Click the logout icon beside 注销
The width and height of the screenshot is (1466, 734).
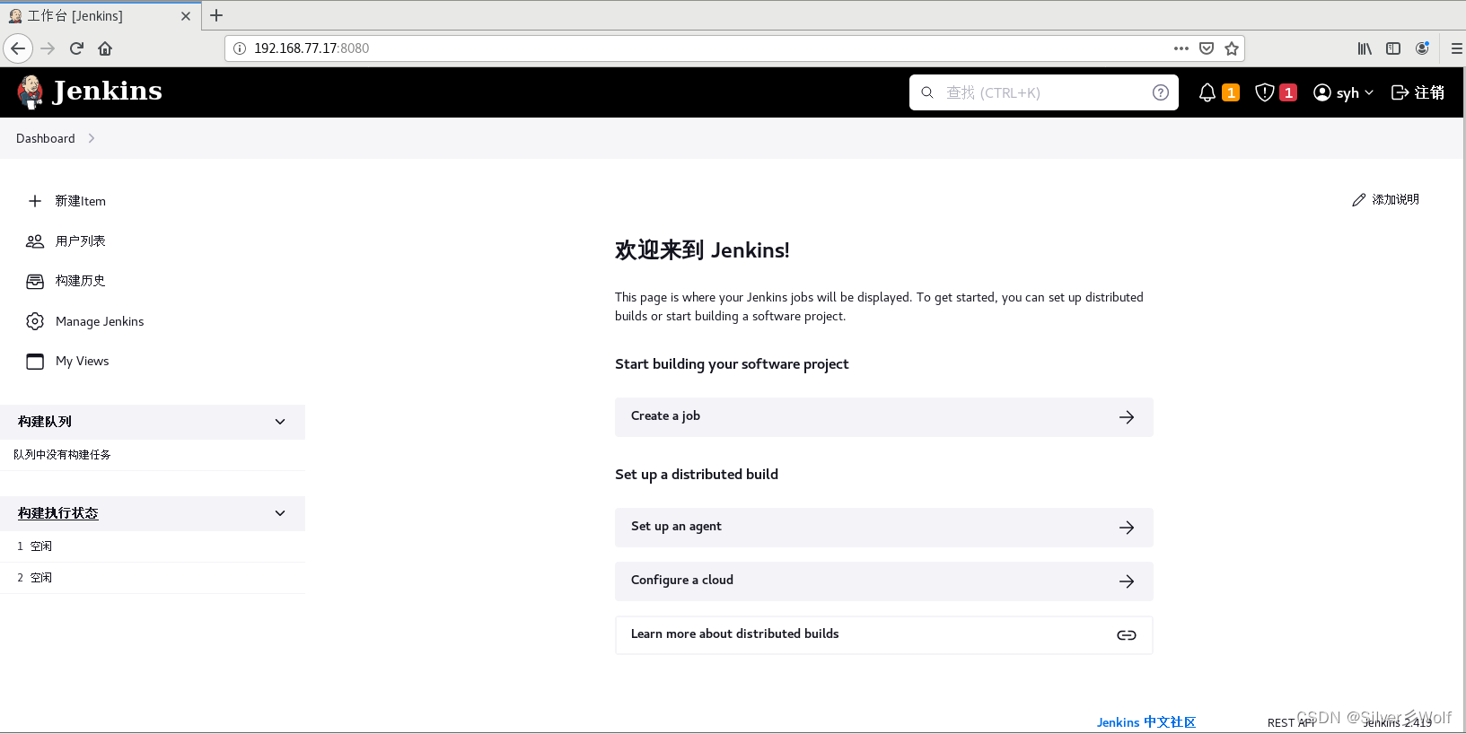click(1400, 92)
